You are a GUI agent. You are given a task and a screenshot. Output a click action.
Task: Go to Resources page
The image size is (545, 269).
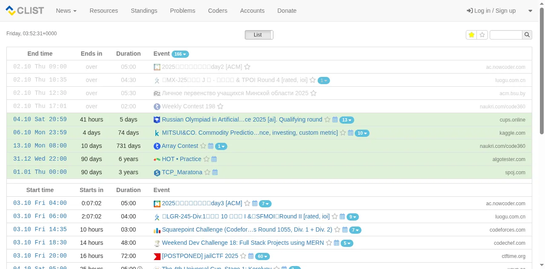pyautogui.click(x=104, y=11)
